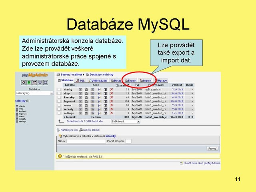Browse the settings table via first action icon
The height and width of the screenshot is (192, 256).
tap(80, 113)
